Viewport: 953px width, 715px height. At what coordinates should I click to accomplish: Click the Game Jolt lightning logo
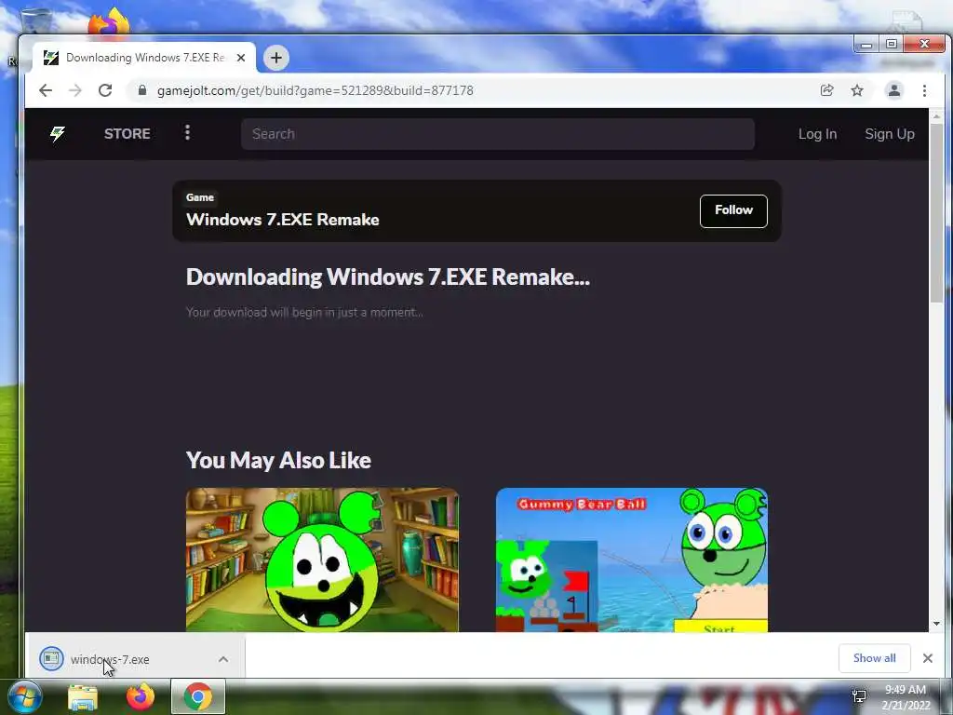pyautogui.click(x=58, y=134)
